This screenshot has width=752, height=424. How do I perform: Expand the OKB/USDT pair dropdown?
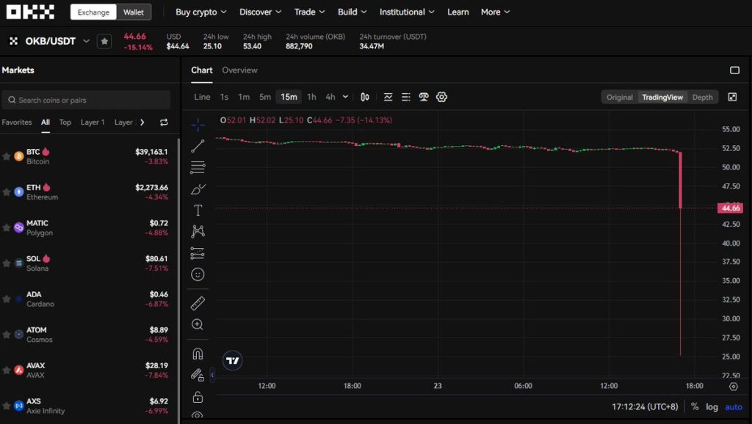point(87,41)
